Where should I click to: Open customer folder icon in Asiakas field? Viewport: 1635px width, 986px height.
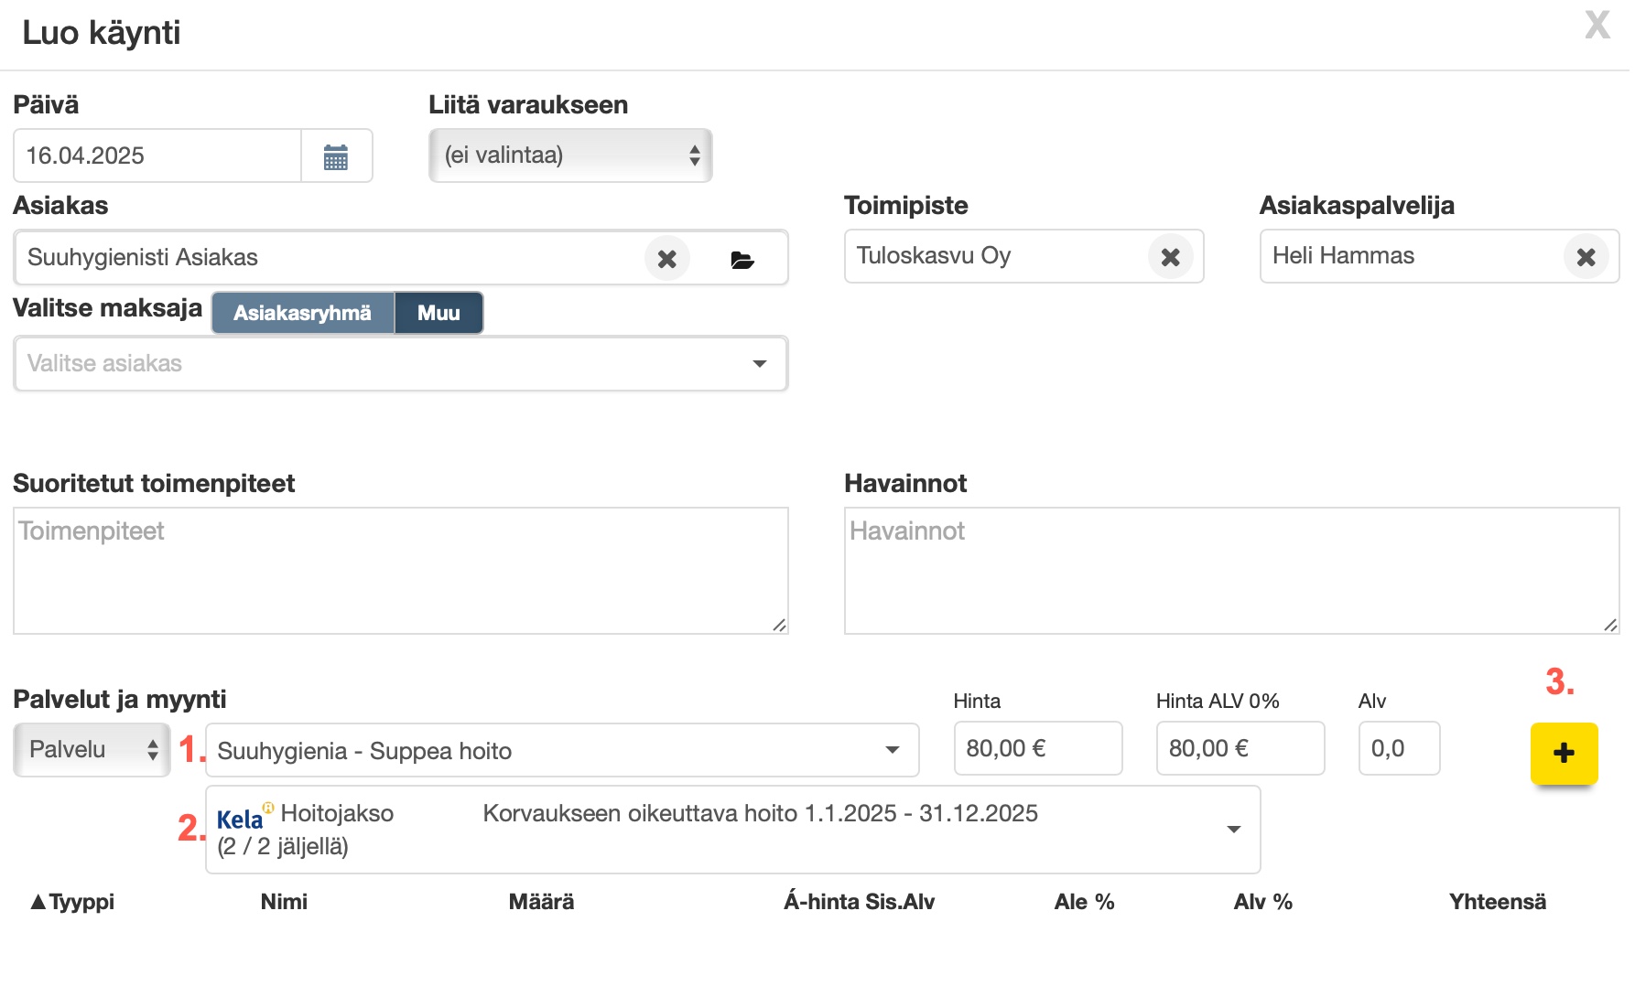coord(742,260)
